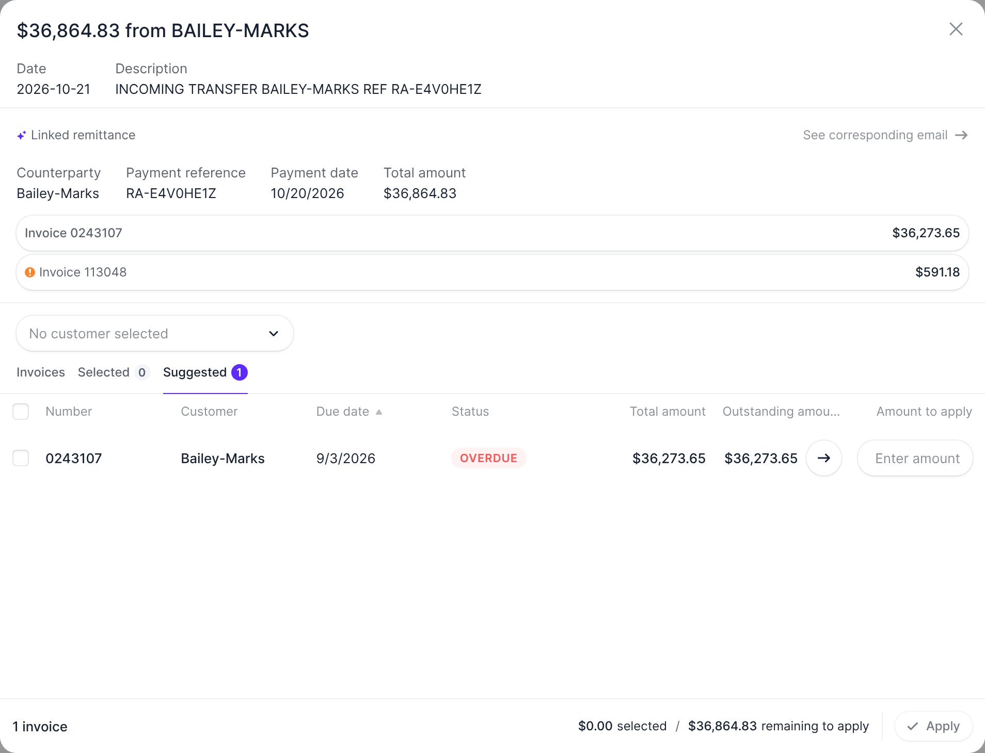Click the $591.18 invoice amount

click(x=938, y=272)
